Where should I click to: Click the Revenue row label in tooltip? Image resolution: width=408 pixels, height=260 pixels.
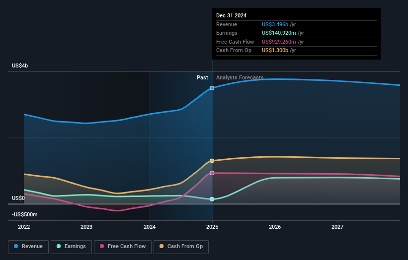pos(227,24)
